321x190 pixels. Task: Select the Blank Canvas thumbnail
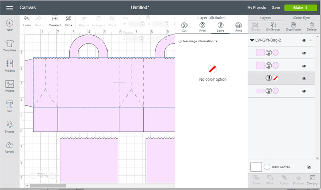[256, 167]
